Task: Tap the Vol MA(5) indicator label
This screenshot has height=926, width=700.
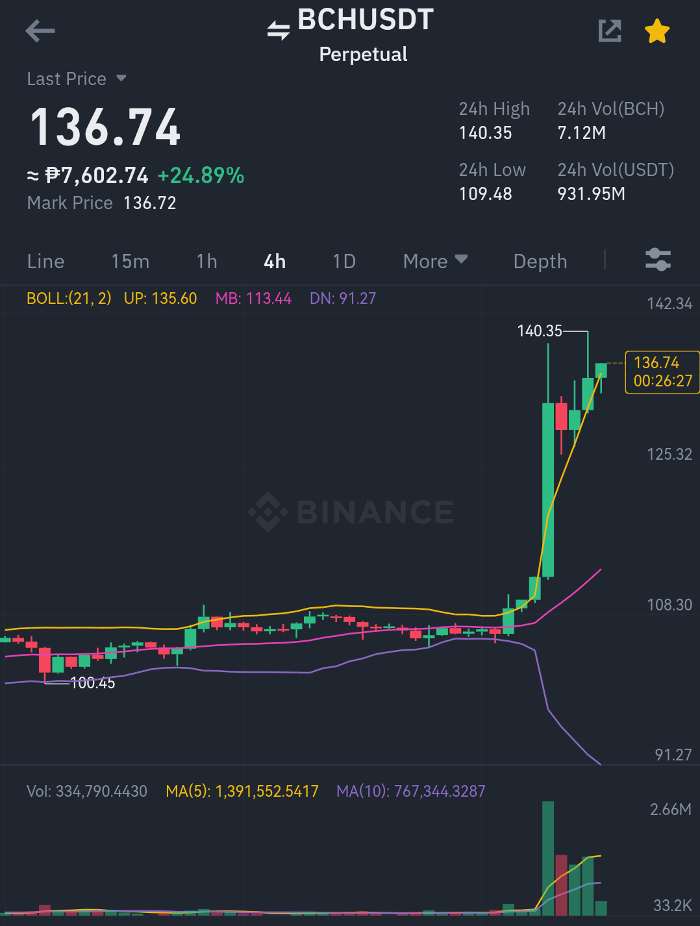Action: click(242, 791)
